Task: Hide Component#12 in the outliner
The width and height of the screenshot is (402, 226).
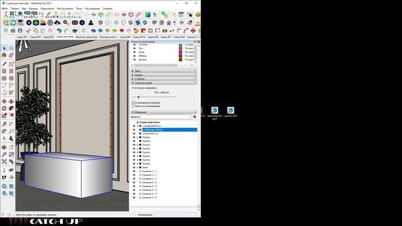Action: (x=134, y=126)
